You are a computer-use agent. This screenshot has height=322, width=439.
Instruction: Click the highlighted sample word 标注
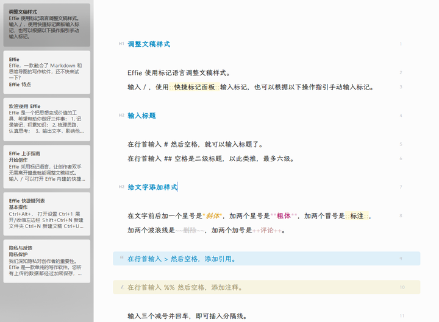[x=357, y=216]
